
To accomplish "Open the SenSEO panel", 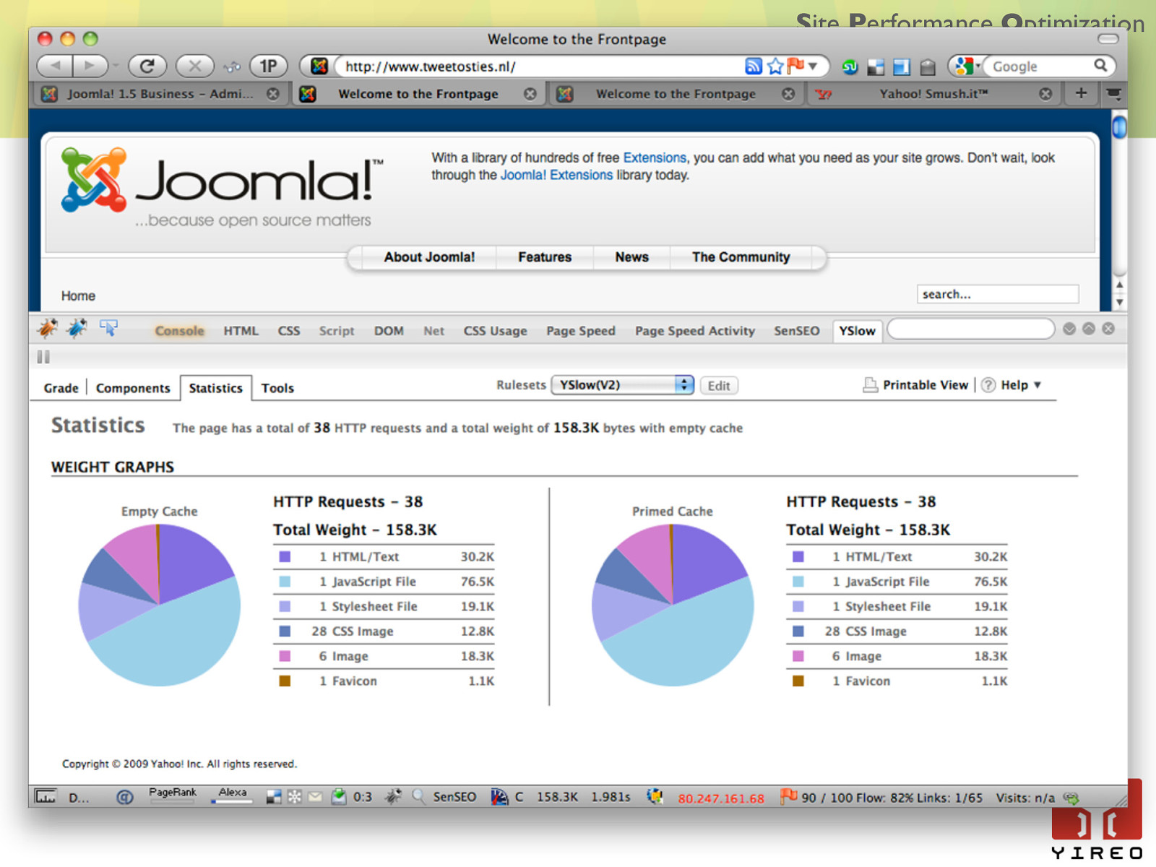I will pyautogui.click(x=797, y=331).
